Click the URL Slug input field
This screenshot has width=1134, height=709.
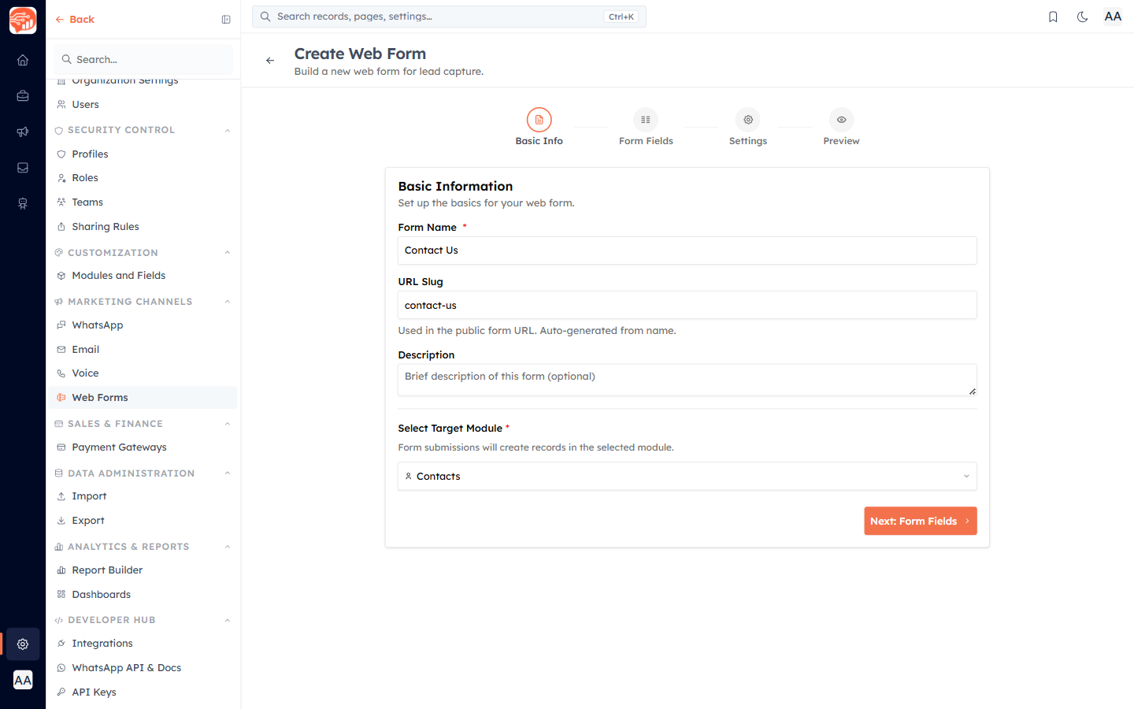[687, 305]
